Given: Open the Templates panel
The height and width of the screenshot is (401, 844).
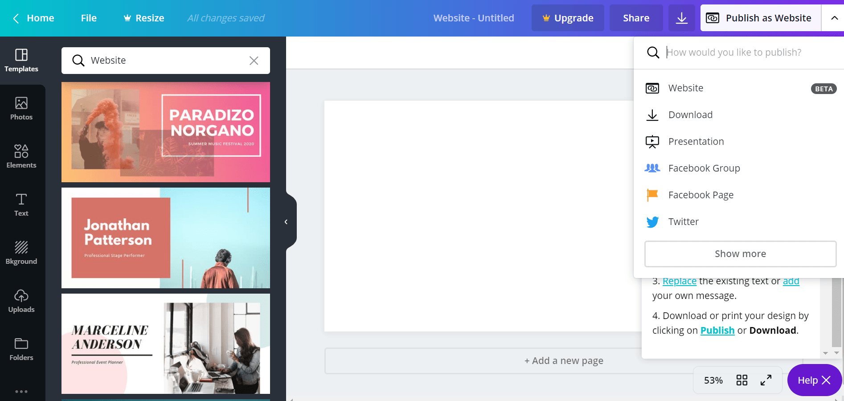Looking at the screenshot, I should pyautogui.click(x=21, y=61).
